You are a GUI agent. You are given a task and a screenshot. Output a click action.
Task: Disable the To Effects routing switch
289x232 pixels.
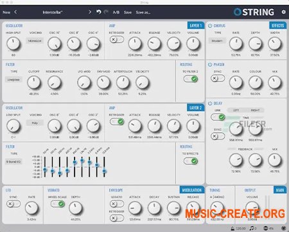(x=191, y=161)
